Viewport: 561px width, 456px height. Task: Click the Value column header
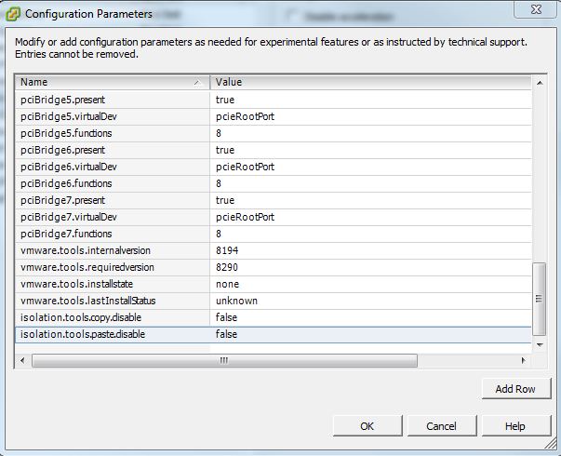coord(370,82)
